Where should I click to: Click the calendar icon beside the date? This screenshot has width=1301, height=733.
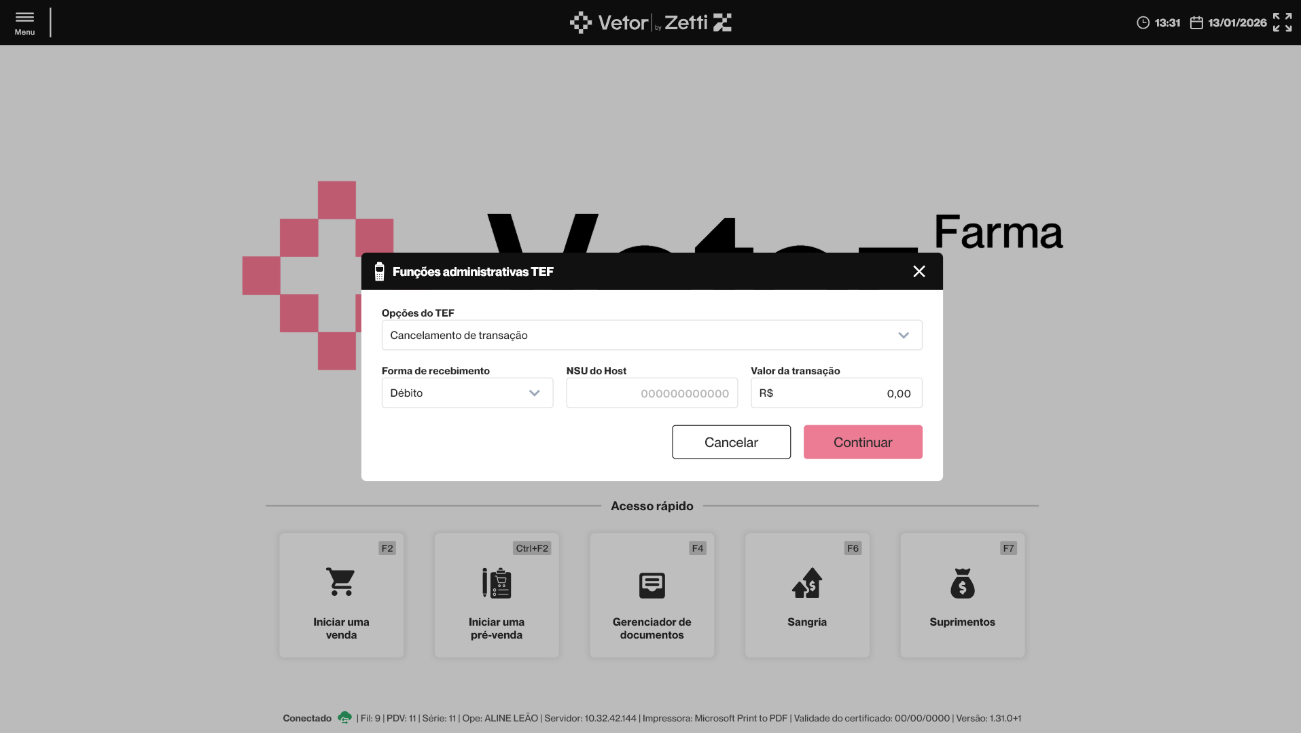(x=1196, y=23)
